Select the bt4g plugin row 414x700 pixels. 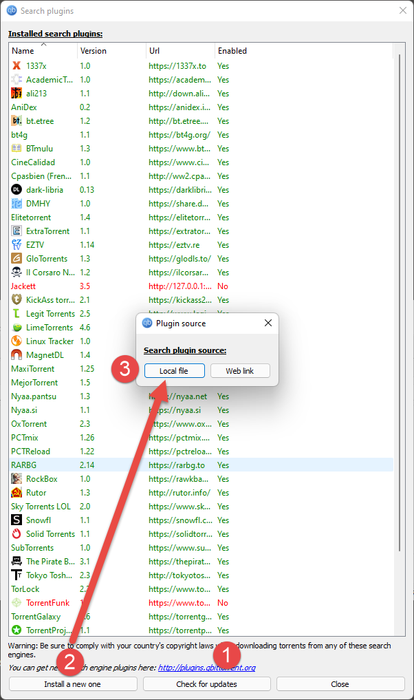[201, 135]
